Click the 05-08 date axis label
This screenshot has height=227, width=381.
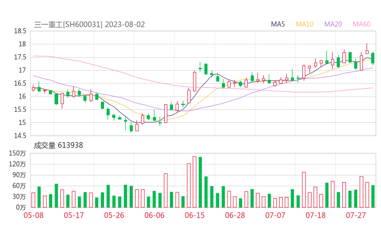click(x=33, y=215)
